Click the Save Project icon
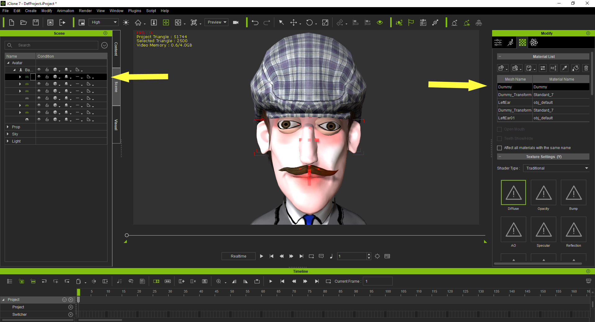The width and height of the screenshot is (595, 322). point(36,23)
